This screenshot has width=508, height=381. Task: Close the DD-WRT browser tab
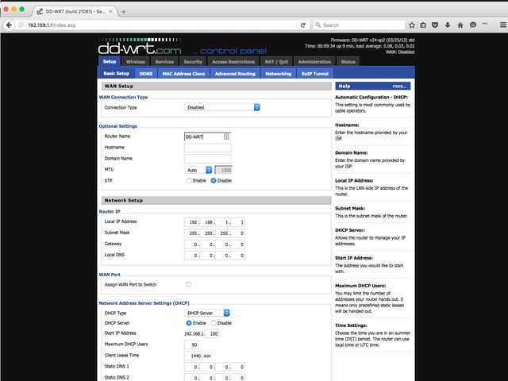tap(110, 11)
